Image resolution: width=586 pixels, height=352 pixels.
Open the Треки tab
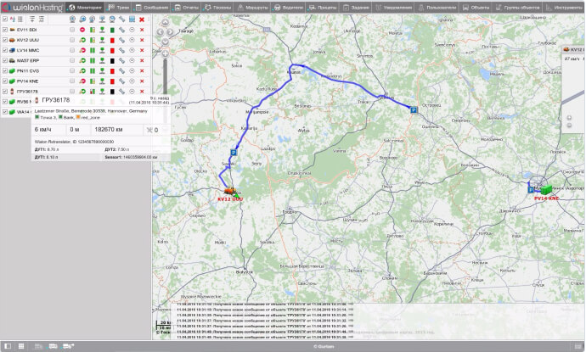coord(119,8)
